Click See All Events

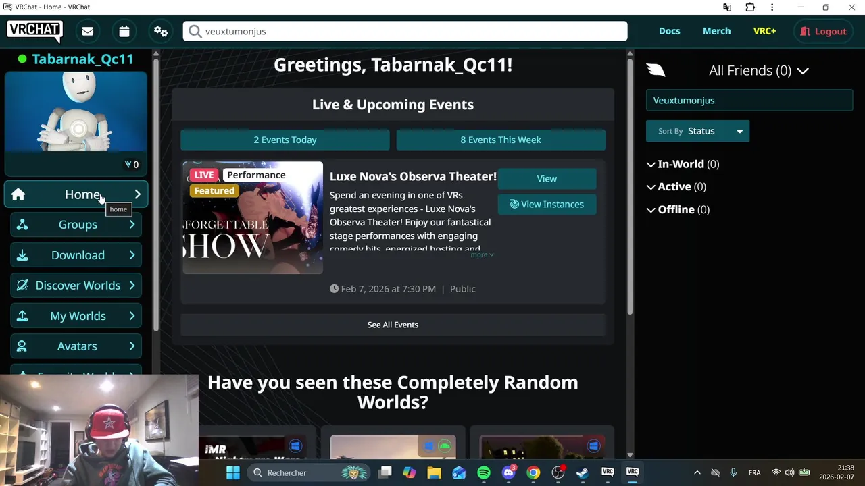(393, 325)
